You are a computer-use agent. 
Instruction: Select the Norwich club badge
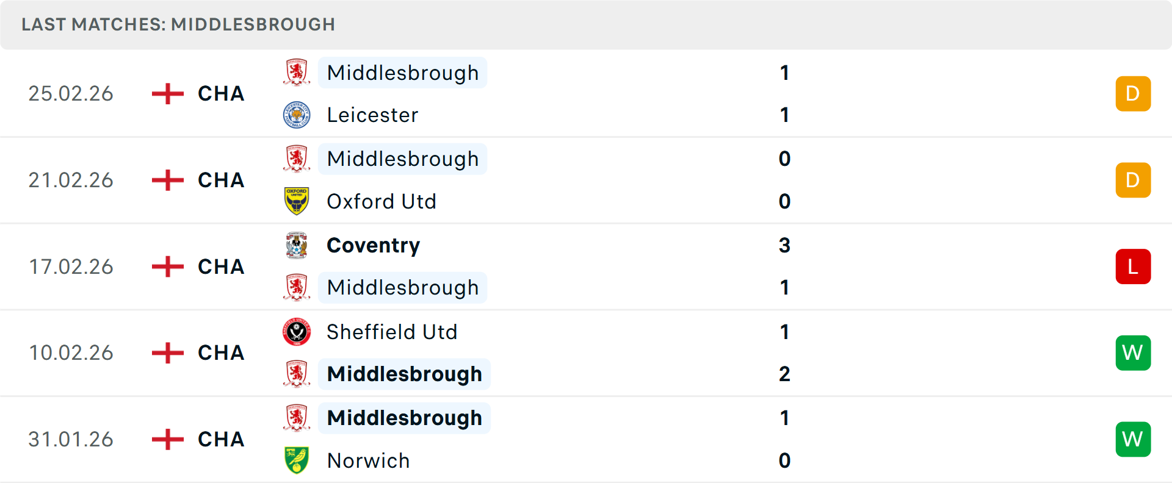tap(297, 459)
